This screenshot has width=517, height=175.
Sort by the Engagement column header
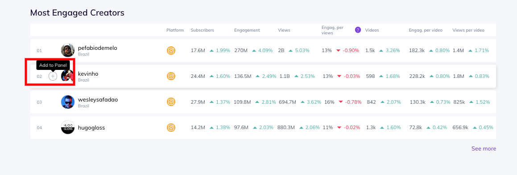[247, 30]
